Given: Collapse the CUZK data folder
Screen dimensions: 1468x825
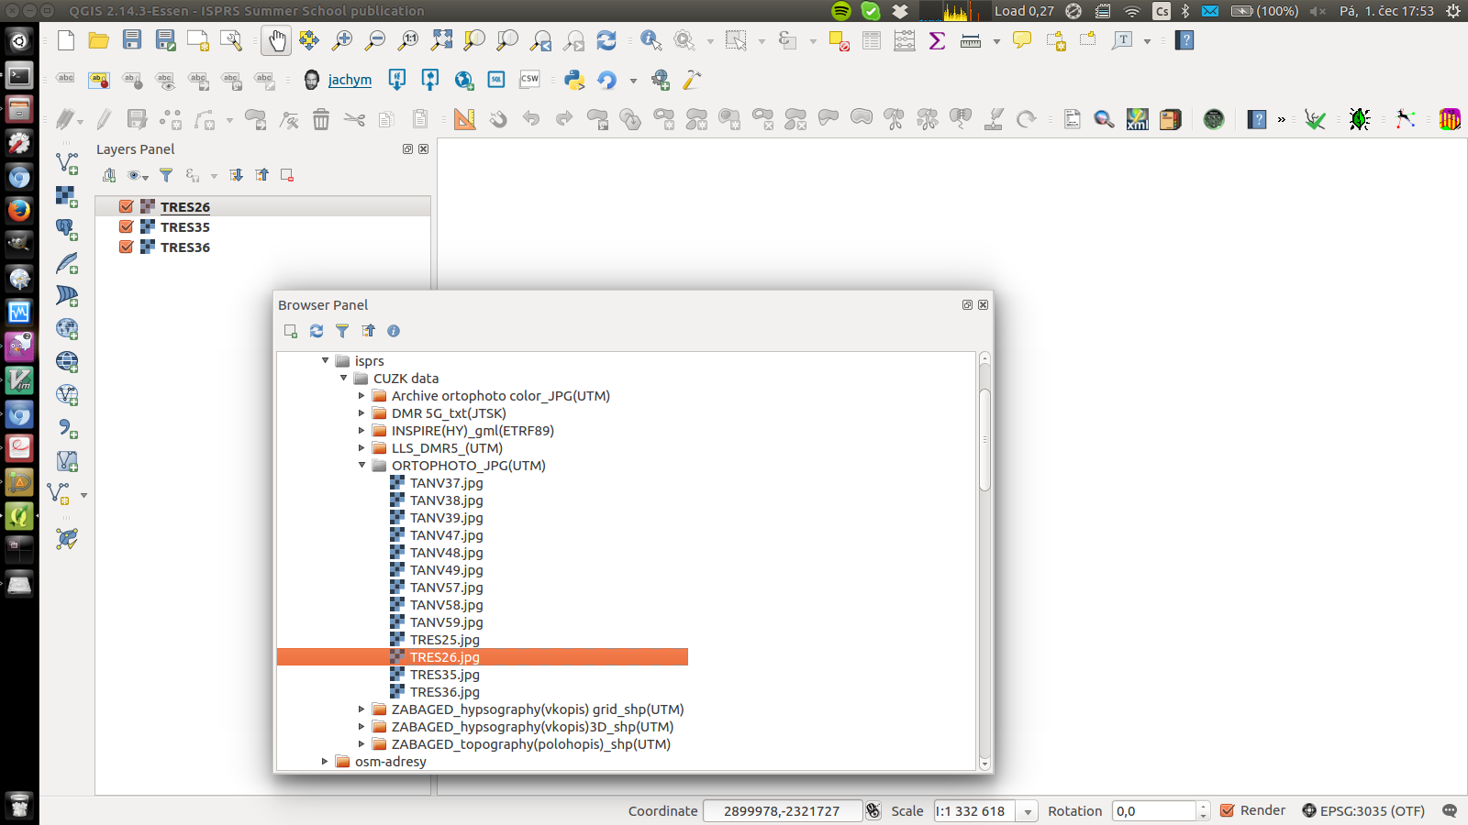Looking at the screenshot, I should [x=343, y=379].
